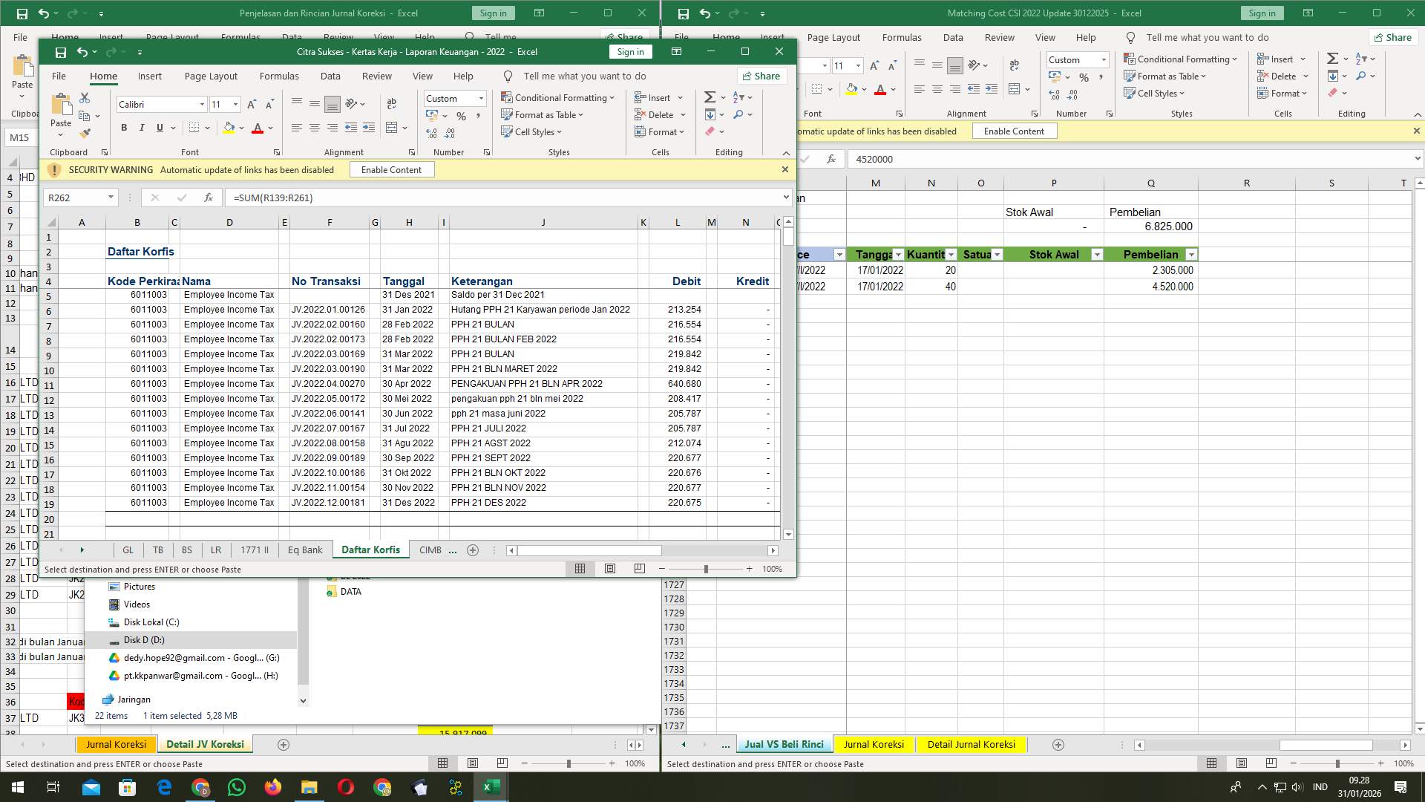
Task: Apply the Fill Color bucket icon
Action: (229, 128)
